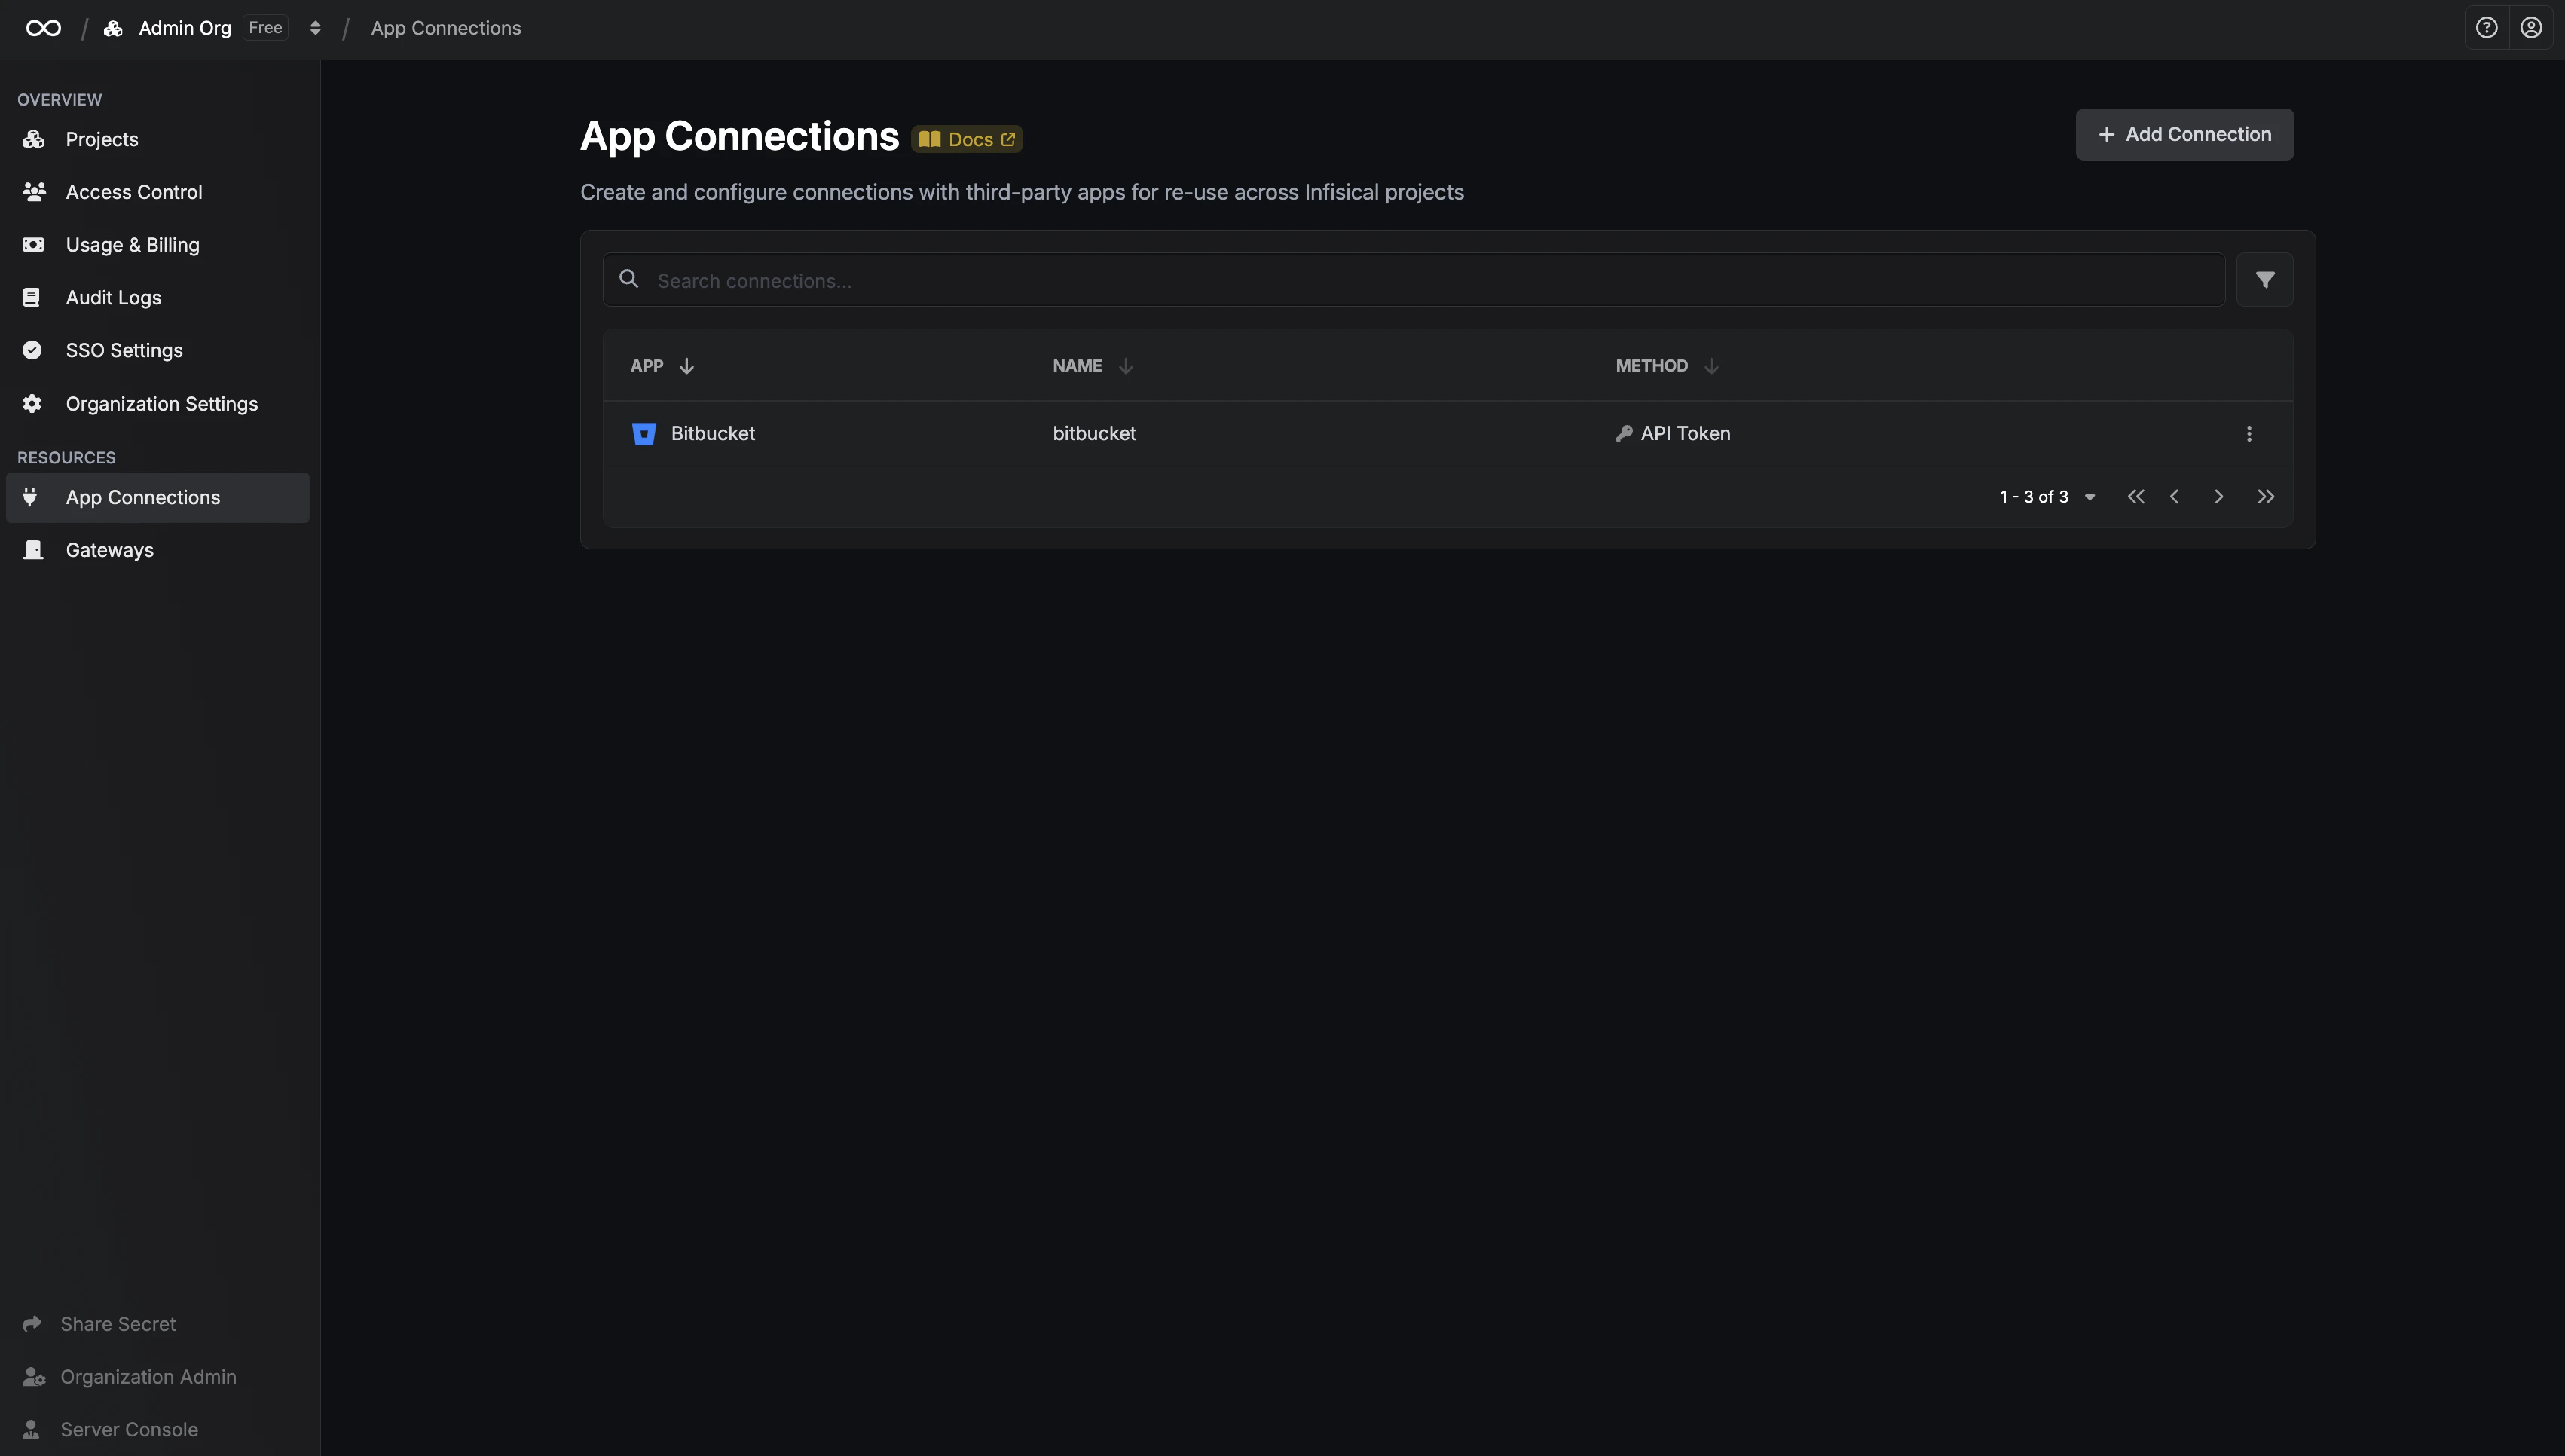2565x1456 pixels.
Task: Click the Audit Logs book icon
Action: point(32,298)
